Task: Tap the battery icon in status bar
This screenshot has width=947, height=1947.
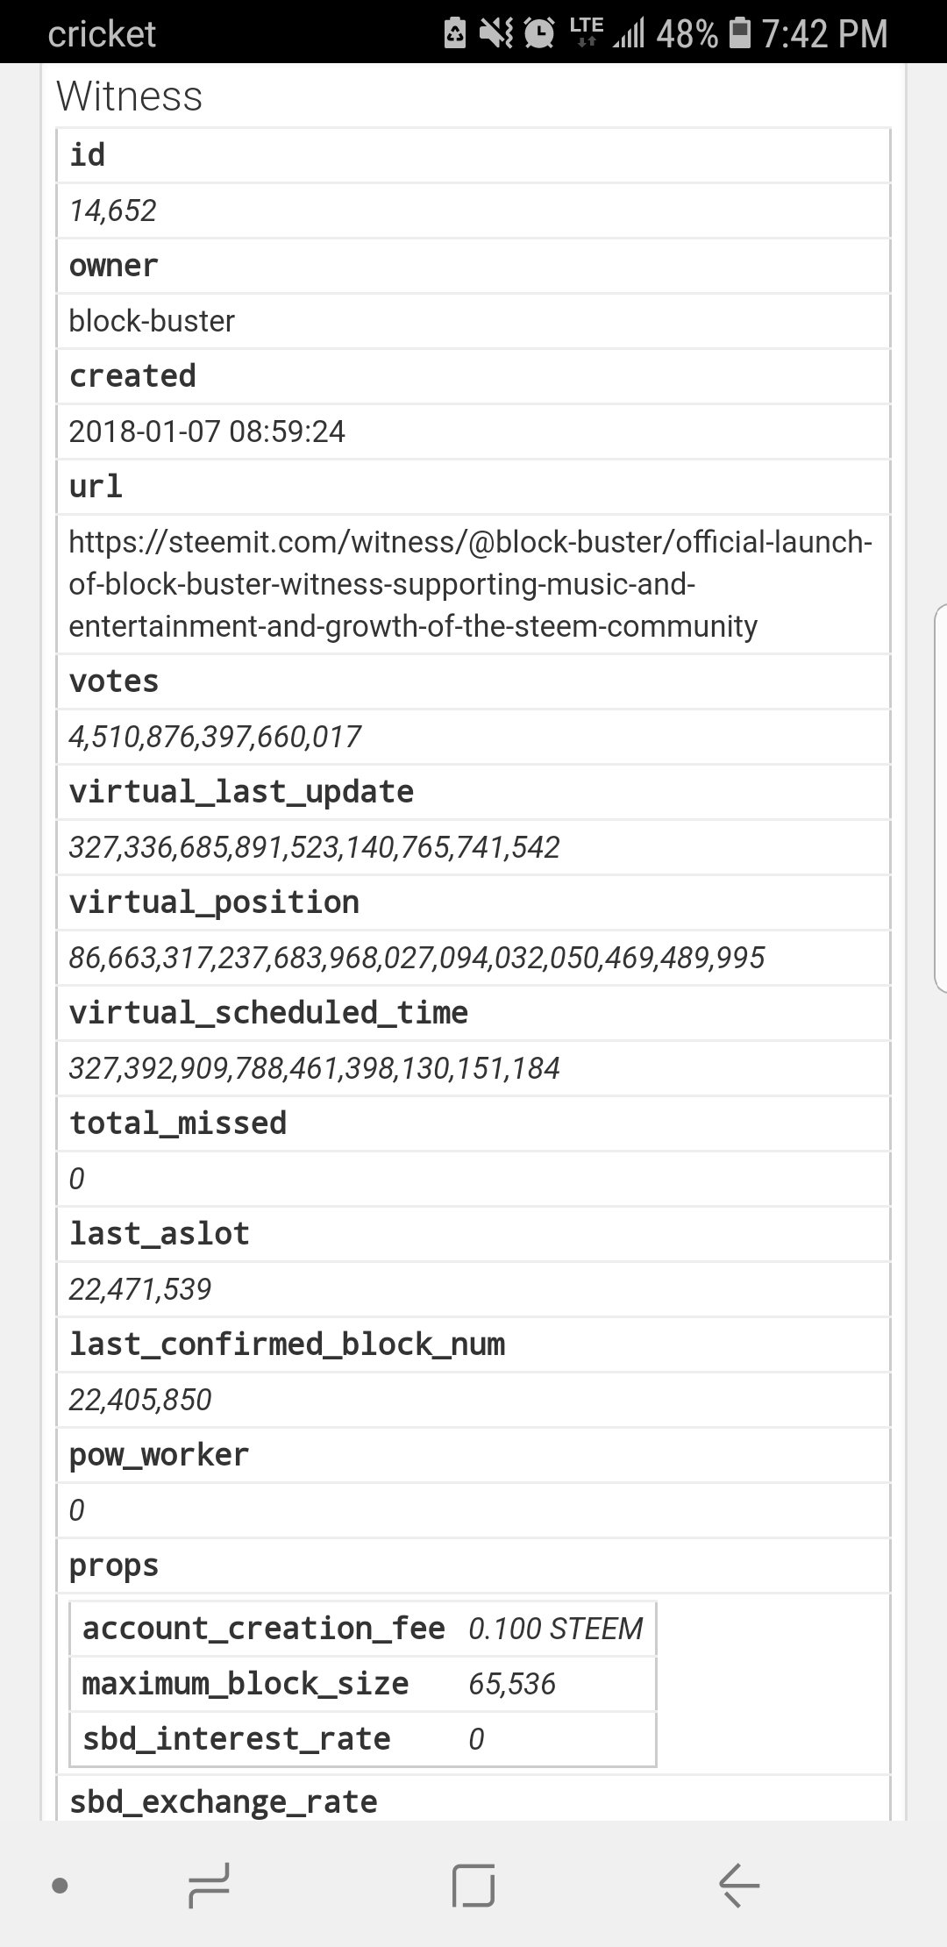Action: point(741,33)
